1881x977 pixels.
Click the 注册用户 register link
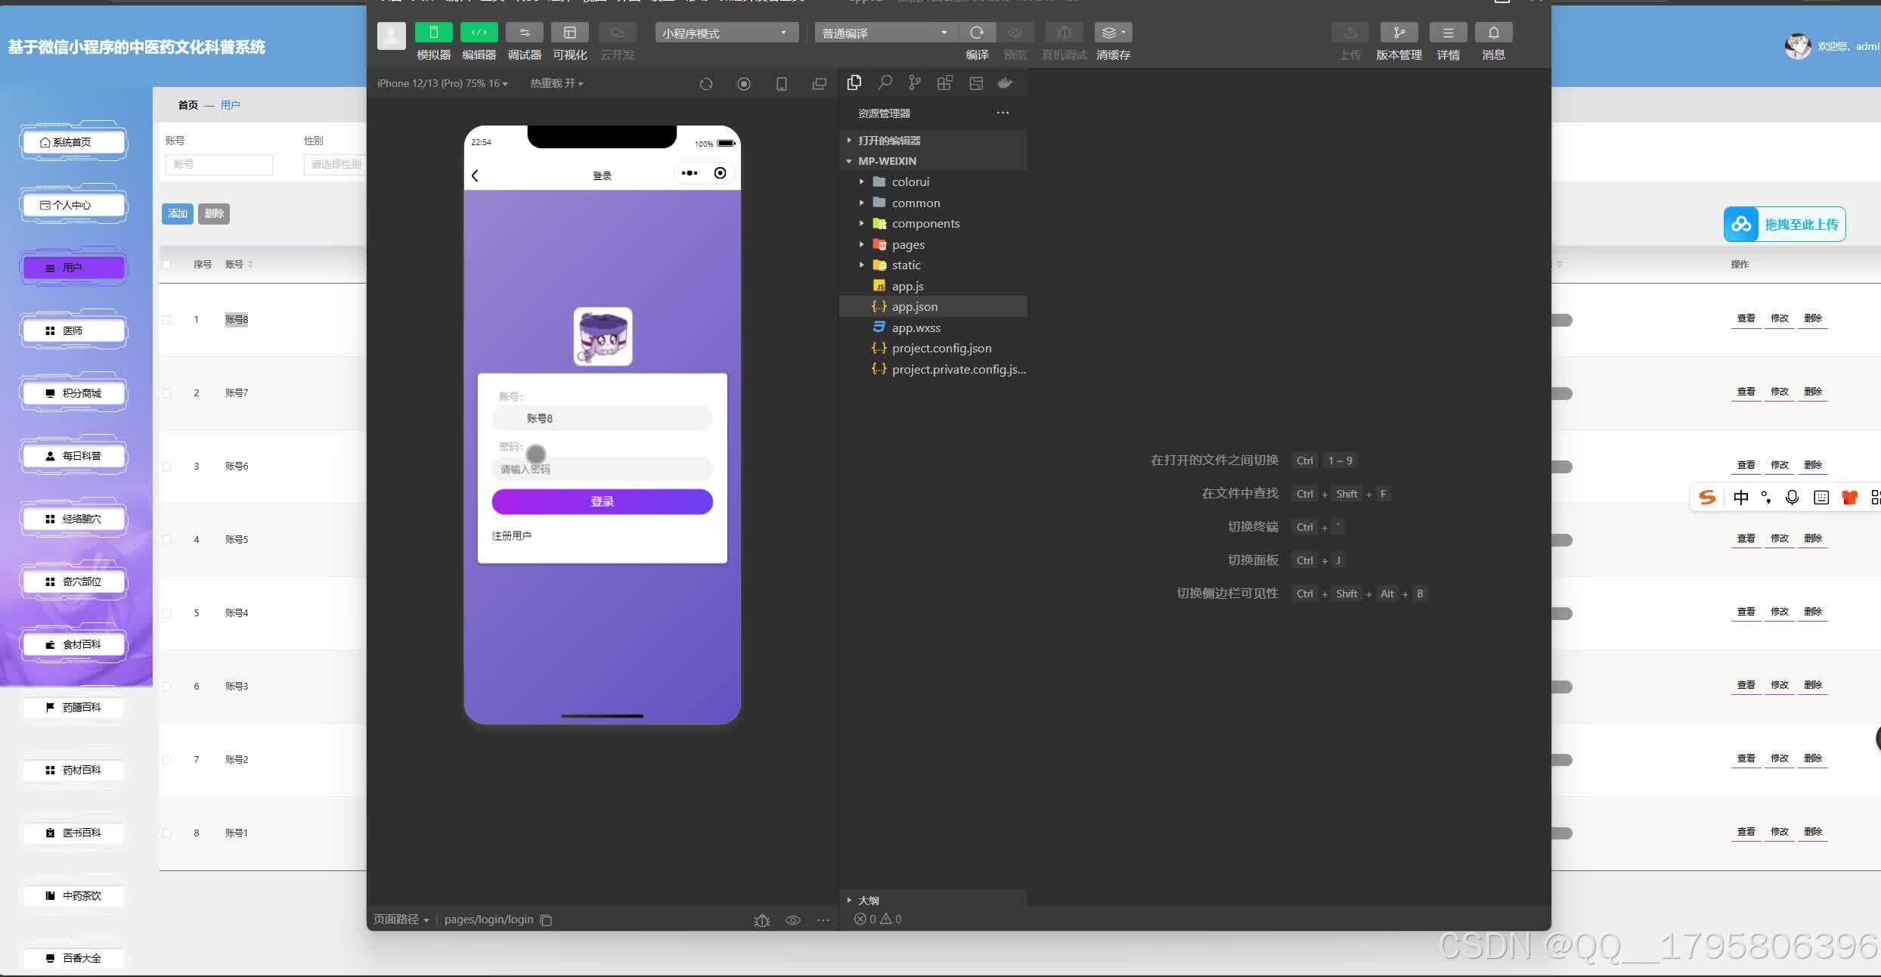coord(512,535)
